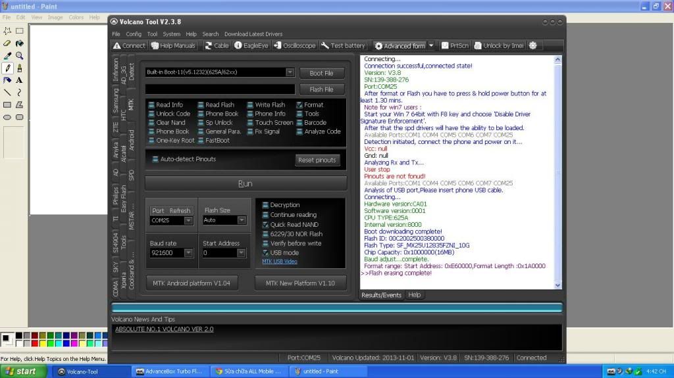This screenshot has width=674, height=378.
Task: Open the Config menu
Action: coord(134,34)
